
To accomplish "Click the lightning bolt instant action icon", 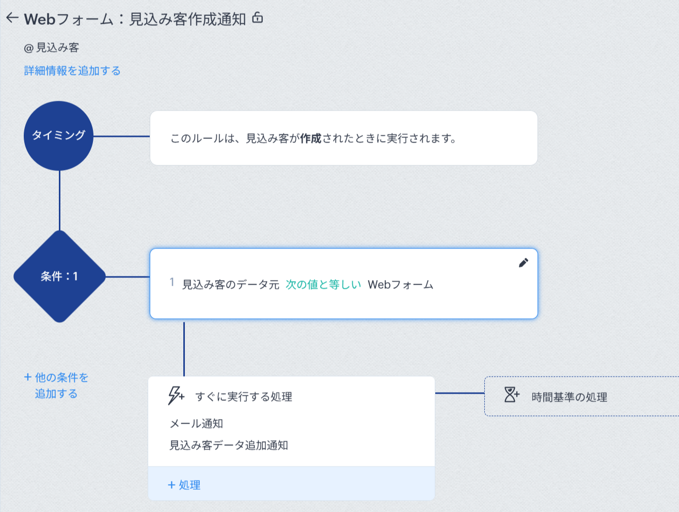I will pos(176,396).
